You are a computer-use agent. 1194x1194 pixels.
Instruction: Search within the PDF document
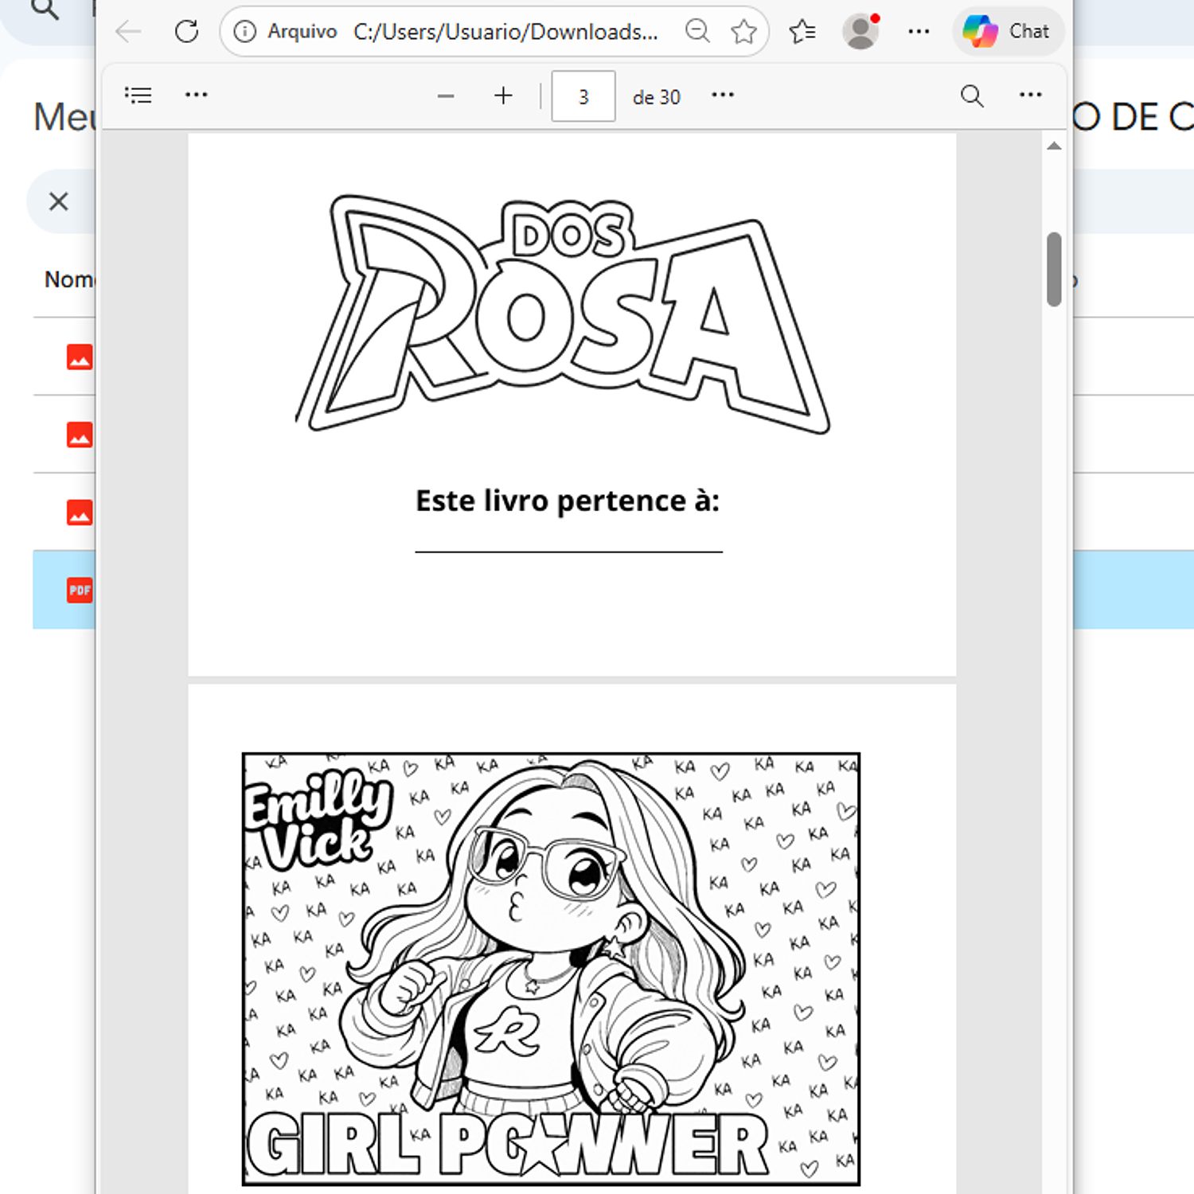coord(971,96)
